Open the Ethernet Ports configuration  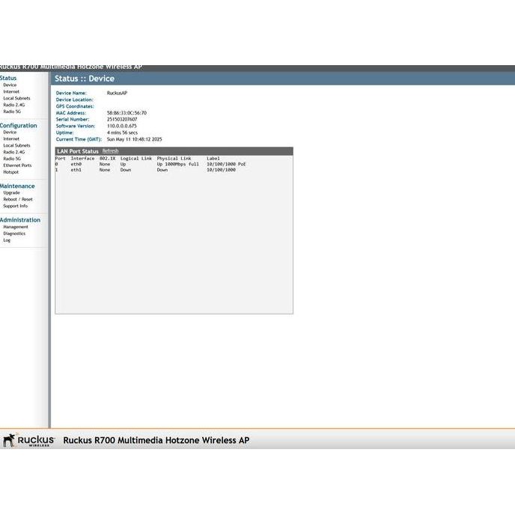point(17,165)
